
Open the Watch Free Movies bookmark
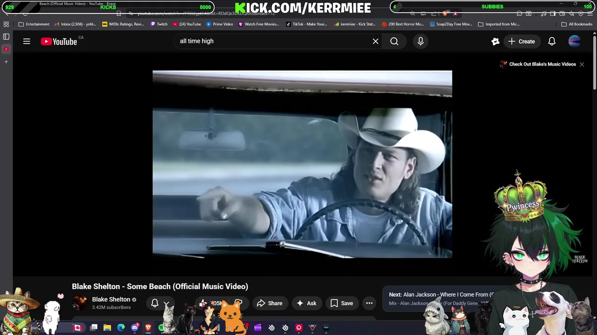pyautogui.click(x=258, y=24)
